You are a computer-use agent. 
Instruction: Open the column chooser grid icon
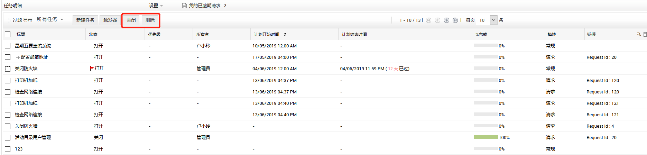point(645,34)
